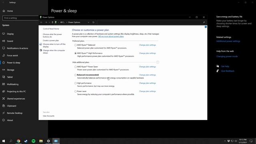Open Remote Desktop settings page
The width and height of the screenshot is (256, 144).
pos(15,113)
